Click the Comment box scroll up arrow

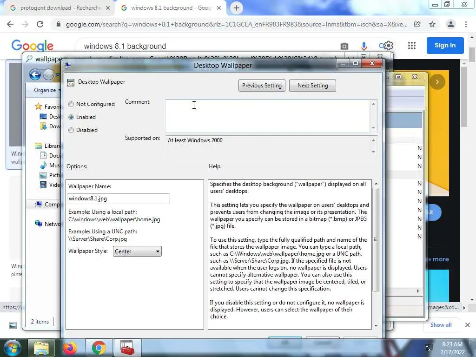(x=373, y=104)
